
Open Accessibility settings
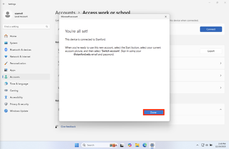(x=26, y=97)
